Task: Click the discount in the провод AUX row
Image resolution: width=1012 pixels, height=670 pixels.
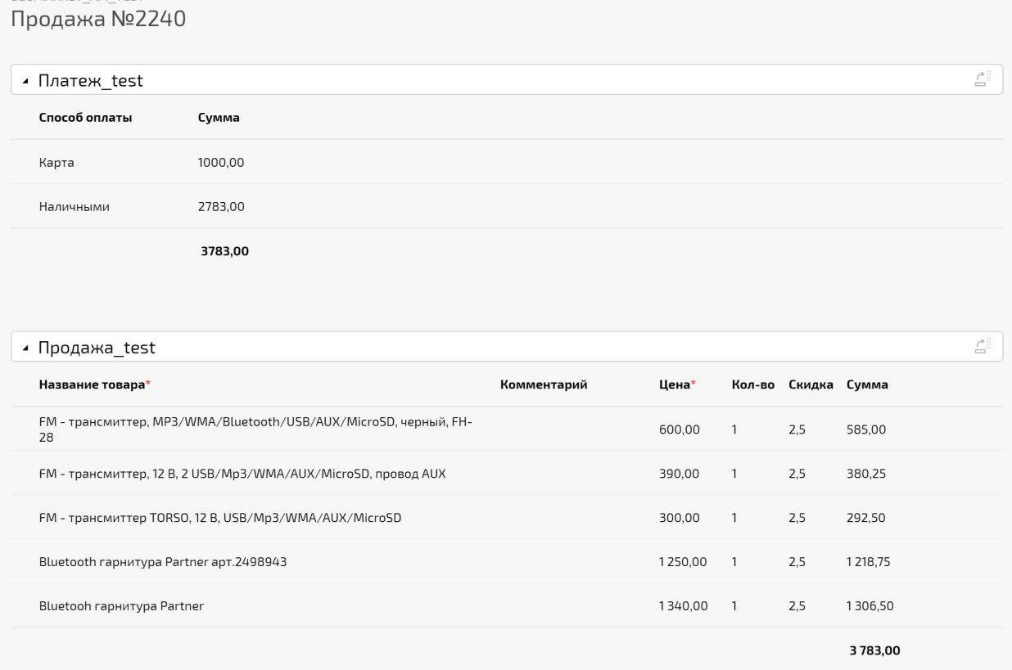Action: click(x=797, y=474)
